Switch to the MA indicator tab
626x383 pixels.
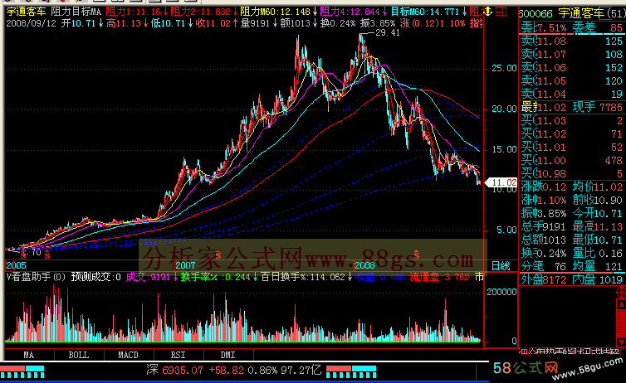29,355
